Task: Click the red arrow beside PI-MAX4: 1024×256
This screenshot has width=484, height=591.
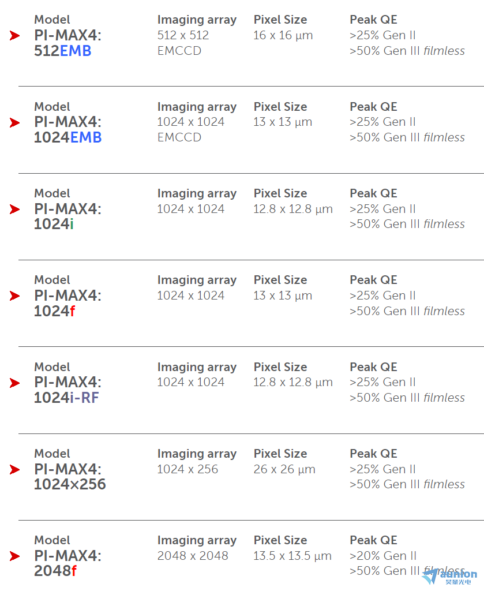Action: point(14,470)
